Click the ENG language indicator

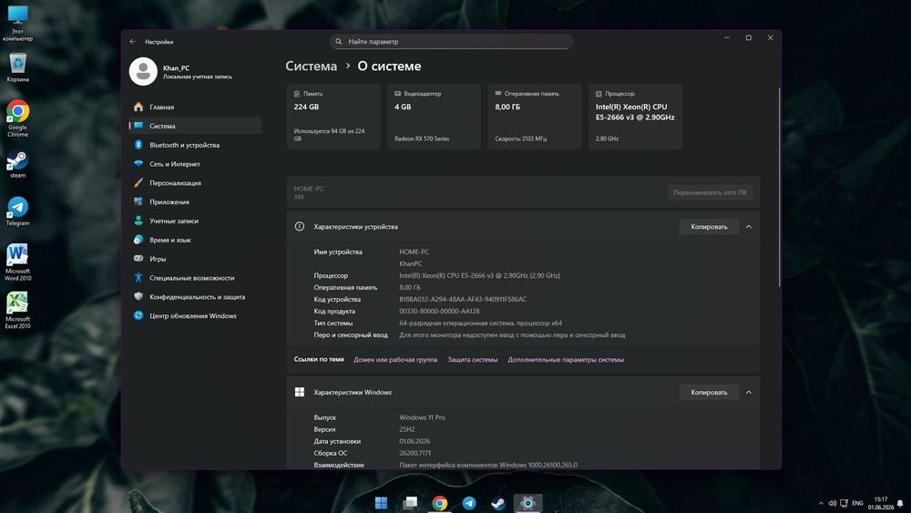click(x=857, y=503)
